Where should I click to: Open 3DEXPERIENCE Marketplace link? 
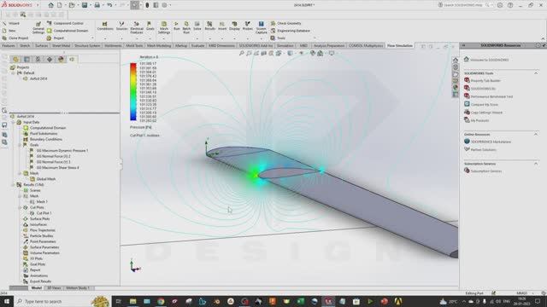pyautogui.click(x=487, y=142)
